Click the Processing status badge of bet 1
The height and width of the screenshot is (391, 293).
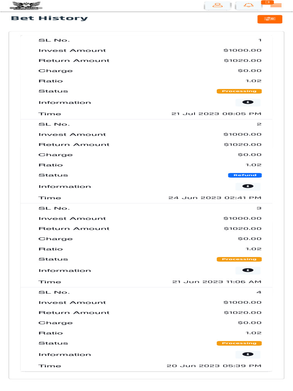[239, 91]
